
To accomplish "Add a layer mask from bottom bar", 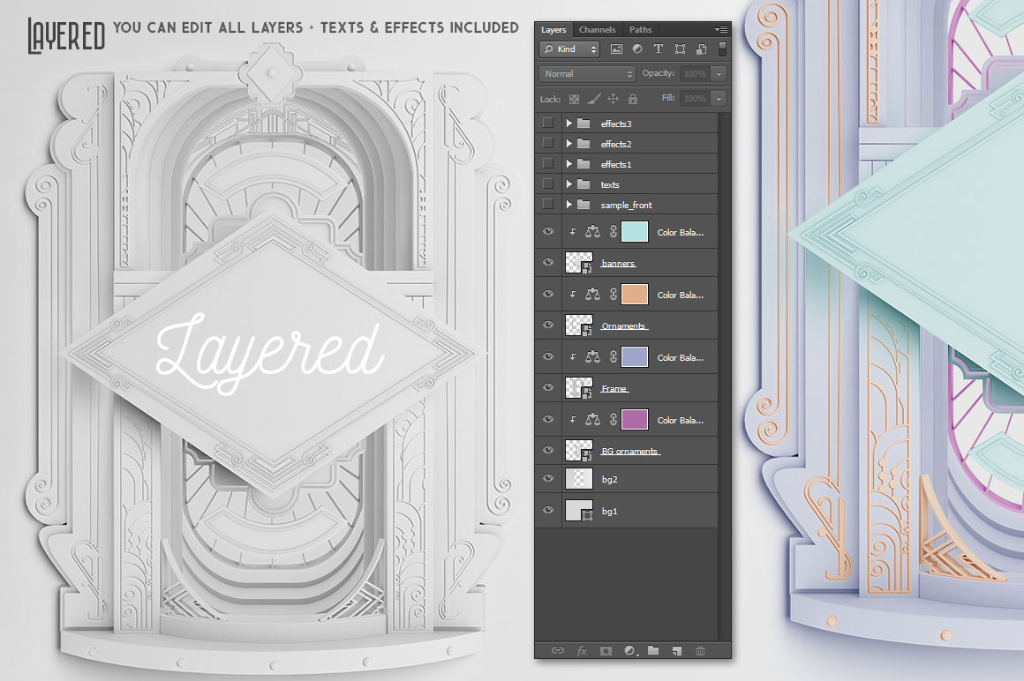I will (606, 650).
